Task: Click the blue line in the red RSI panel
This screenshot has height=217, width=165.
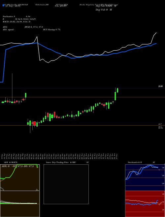Action: click(142, 205)
